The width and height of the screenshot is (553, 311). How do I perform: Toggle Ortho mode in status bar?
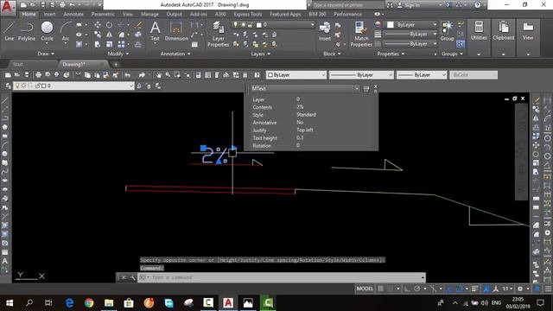(x=407, y=289)
